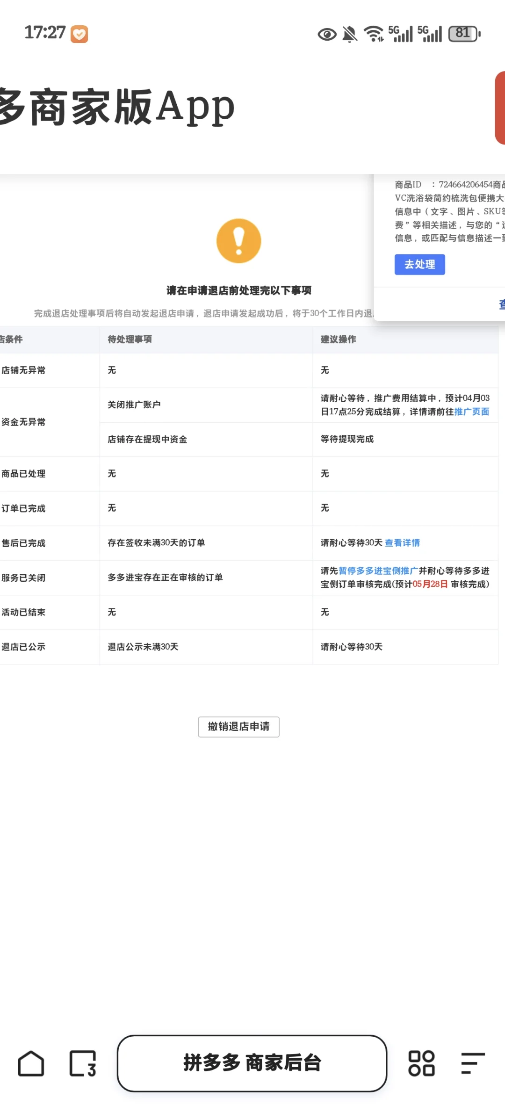
Task: Open the four-squares apps grid icon
Action: click(x=421, y=1063)
